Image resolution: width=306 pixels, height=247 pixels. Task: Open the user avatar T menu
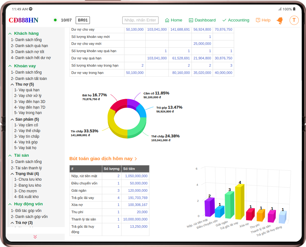[x=294, y=20]
